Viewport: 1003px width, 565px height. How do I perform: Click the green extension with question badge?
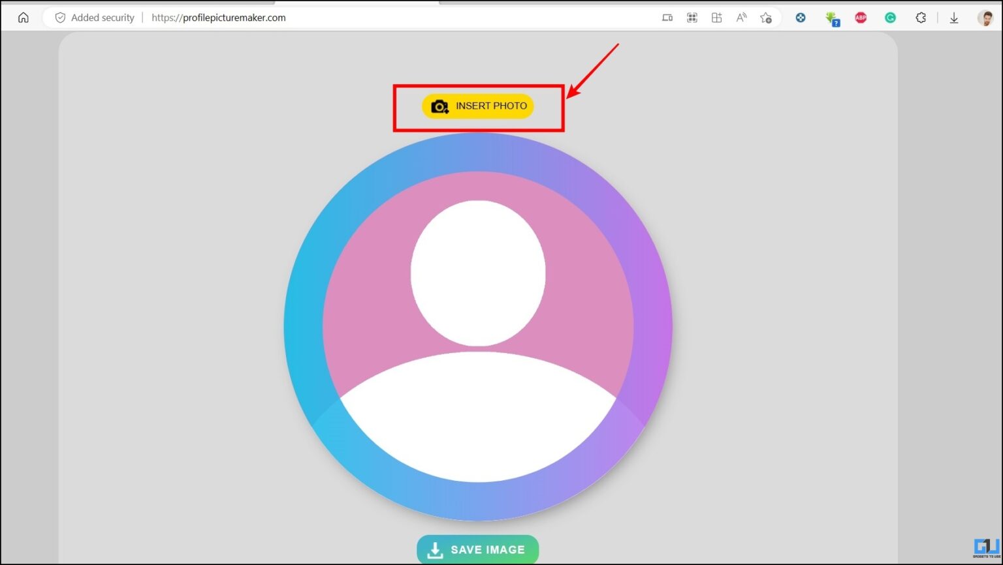(833, 18)
